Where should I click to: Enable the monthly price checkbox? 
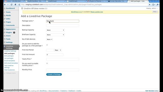(x=47, y=63)
